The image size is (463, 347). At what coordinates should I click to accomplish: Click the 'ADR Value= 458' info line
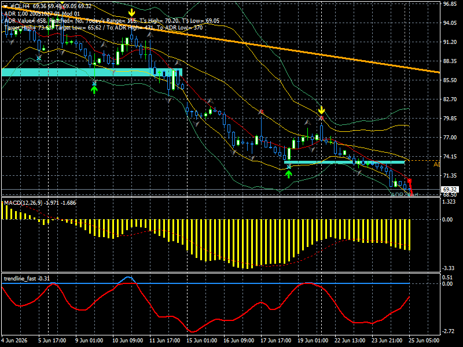click(x=112, y=21)
